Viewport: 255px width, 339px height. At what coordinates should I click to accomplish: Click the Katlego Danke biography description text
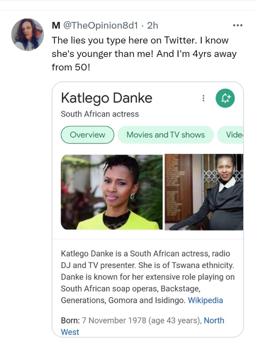point(148,277)
